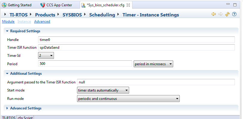Open the breadcrumb arrow before Scheduling
The image size is (243, 119).
click(x=85, y=14)
